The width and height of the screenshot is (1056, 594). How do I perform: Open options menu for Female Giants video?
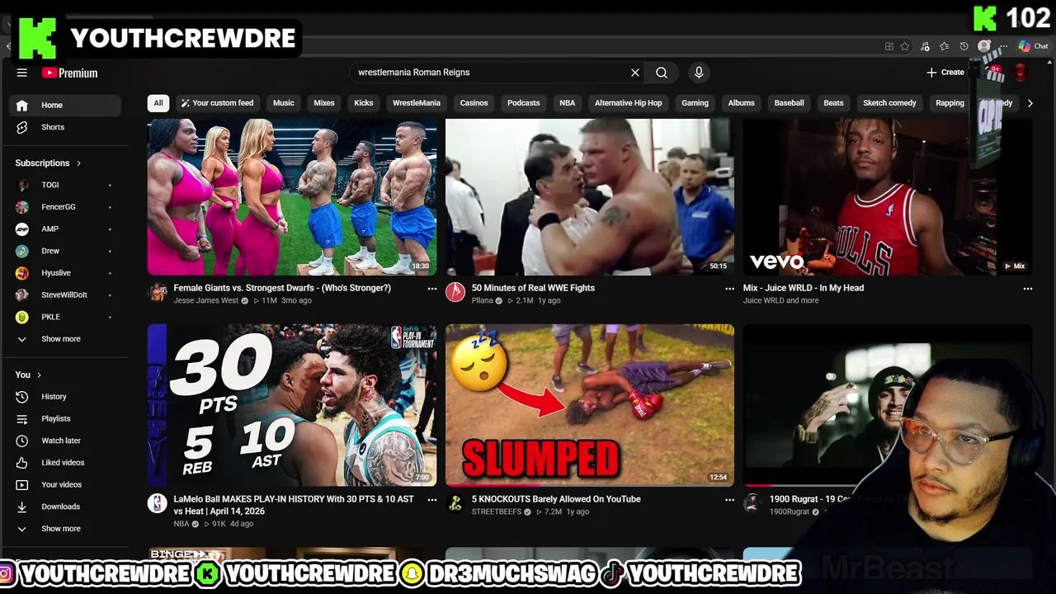point(431,289)
